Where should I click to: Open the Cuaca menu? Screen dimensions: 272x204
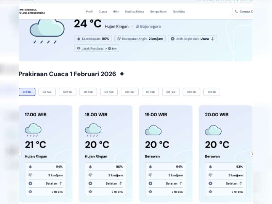coord(103,12)
